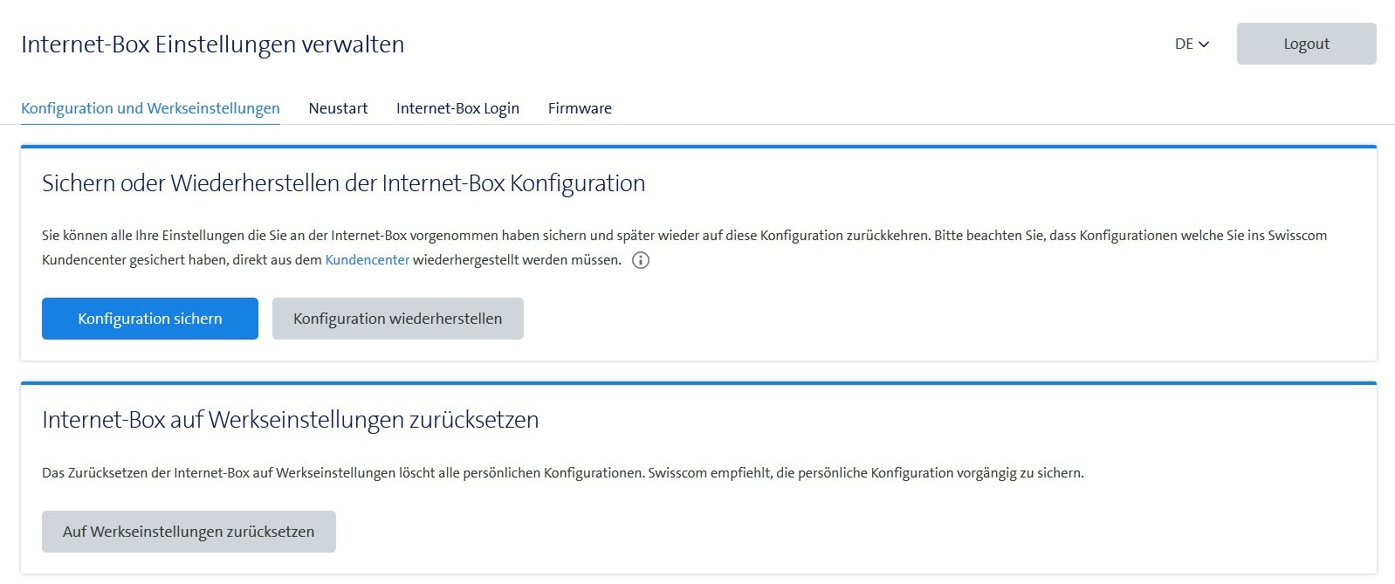
Task: Expand the chevron next to DE
Action: pos(1205,45)
